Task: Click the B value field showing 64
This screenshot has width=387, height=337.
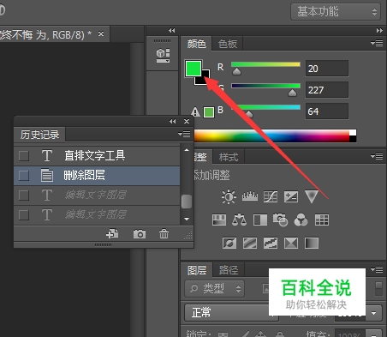Action: click(327, 111)
